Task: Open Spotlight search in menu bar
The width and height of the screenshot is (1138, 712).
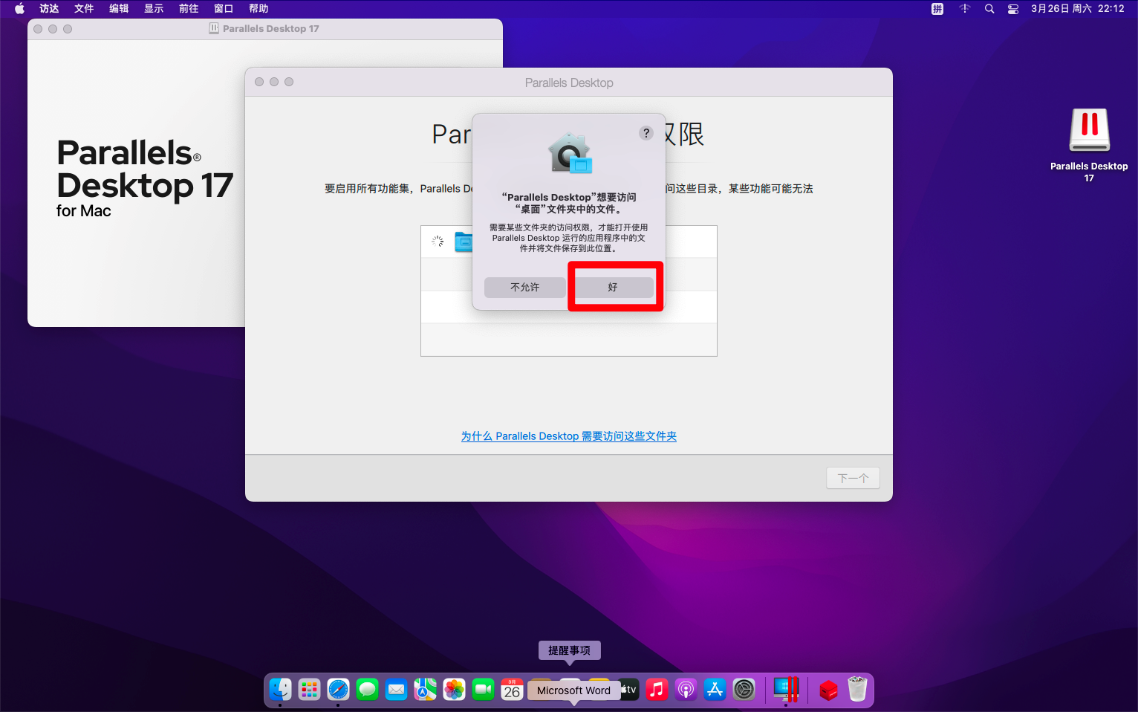Action: 989,9
